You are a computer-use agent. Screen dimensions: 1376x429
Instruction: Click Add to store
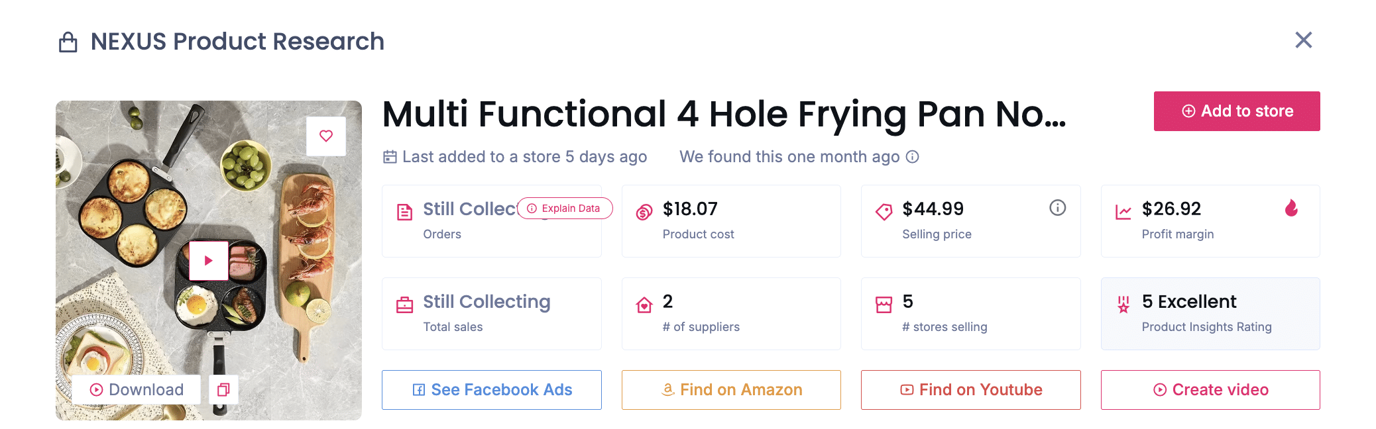click(x=1236, y=111)
